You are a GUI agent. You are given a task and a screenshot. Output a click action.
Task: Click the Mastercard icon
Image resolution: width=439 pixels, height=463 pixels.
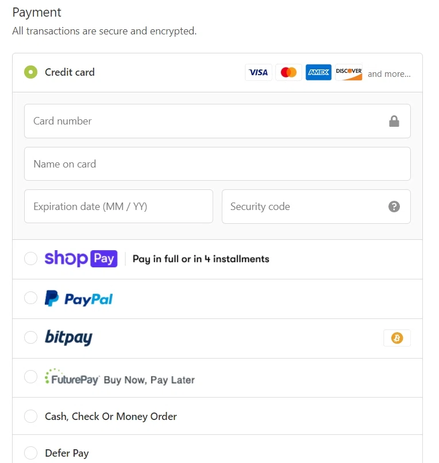point(288,72)
